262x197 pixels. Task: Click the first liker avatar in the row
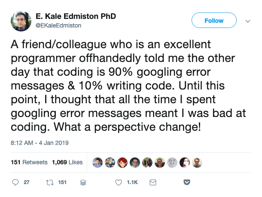(97, 162)
